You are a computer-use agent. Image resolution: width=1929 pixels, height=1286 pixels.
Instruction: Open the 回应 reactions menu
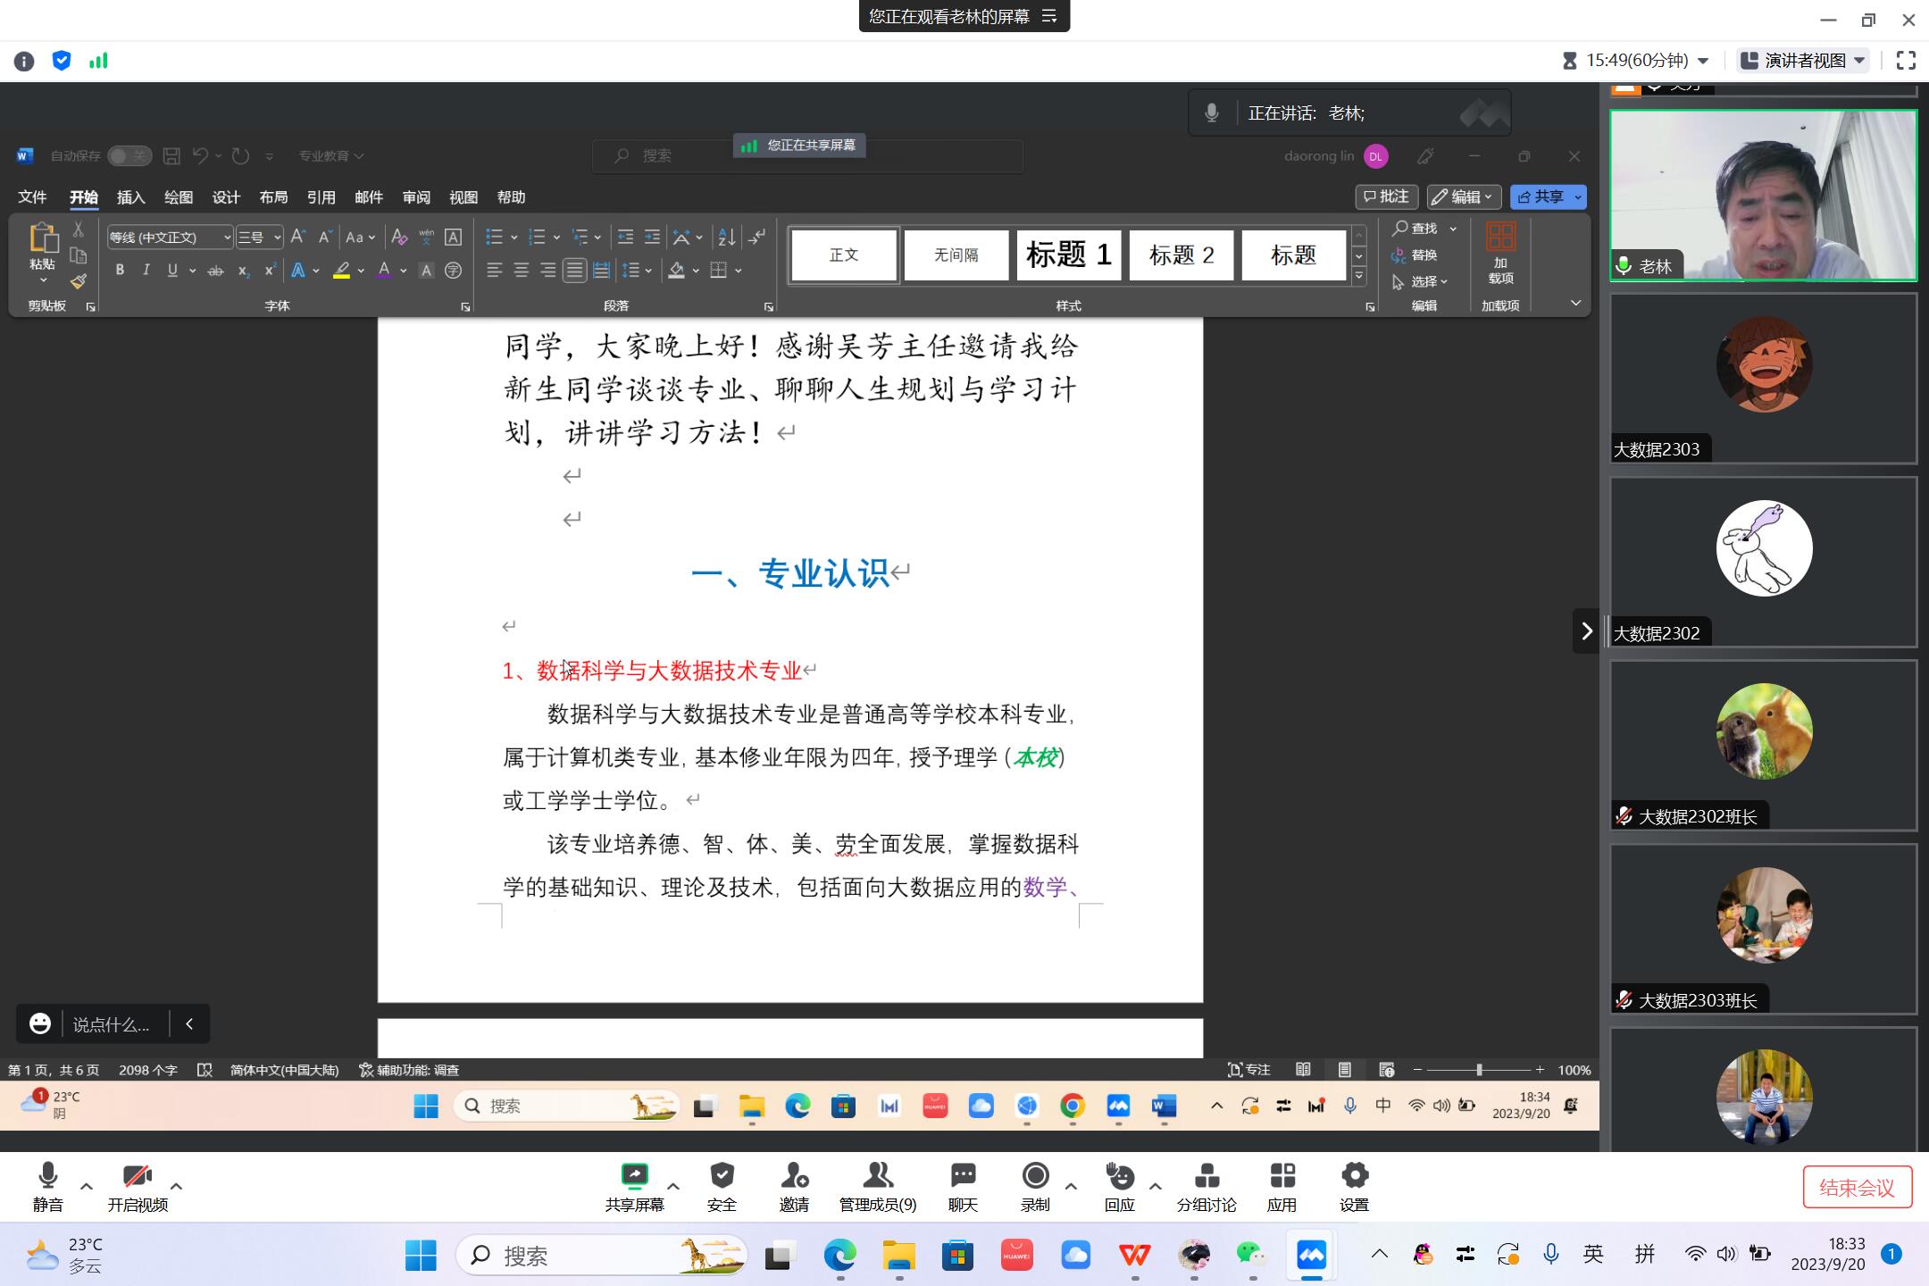(1119, 1187)
